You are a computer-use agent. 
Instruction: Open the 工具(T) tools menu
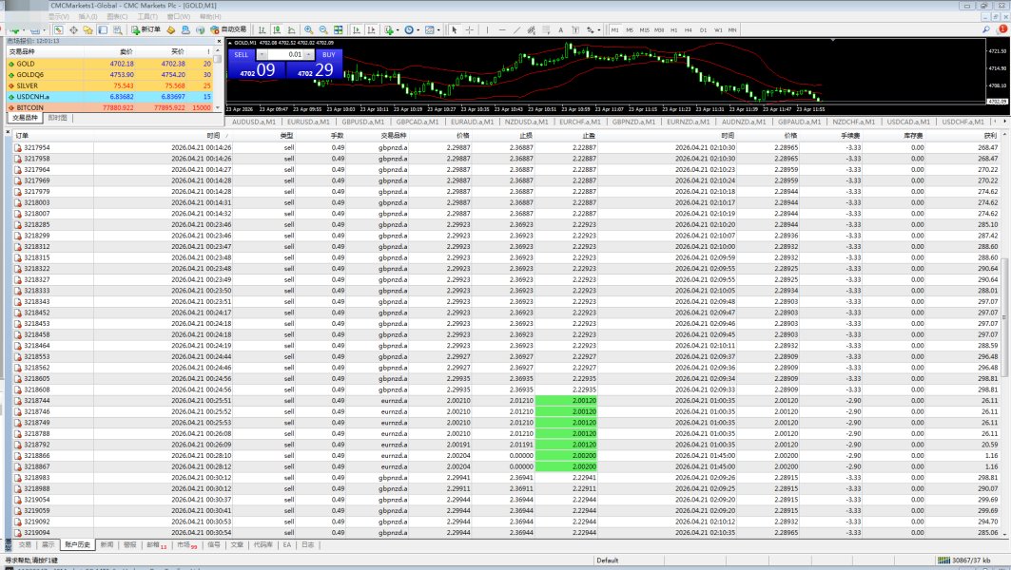(147, 16)
